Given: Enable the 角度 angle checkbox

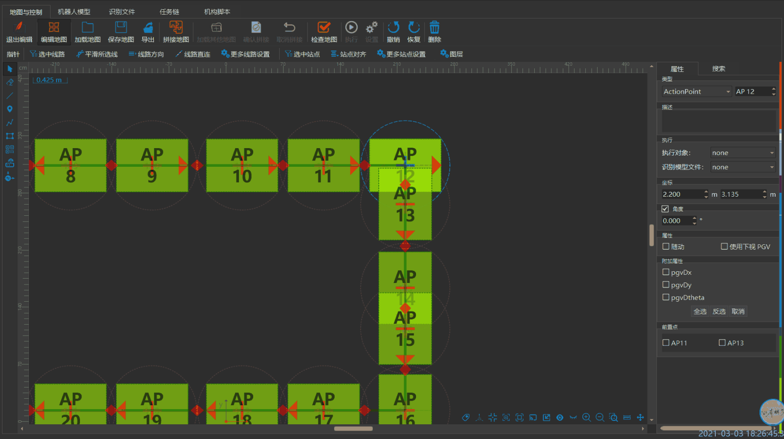Looking at the screenshot, I should tap(665, 209).
